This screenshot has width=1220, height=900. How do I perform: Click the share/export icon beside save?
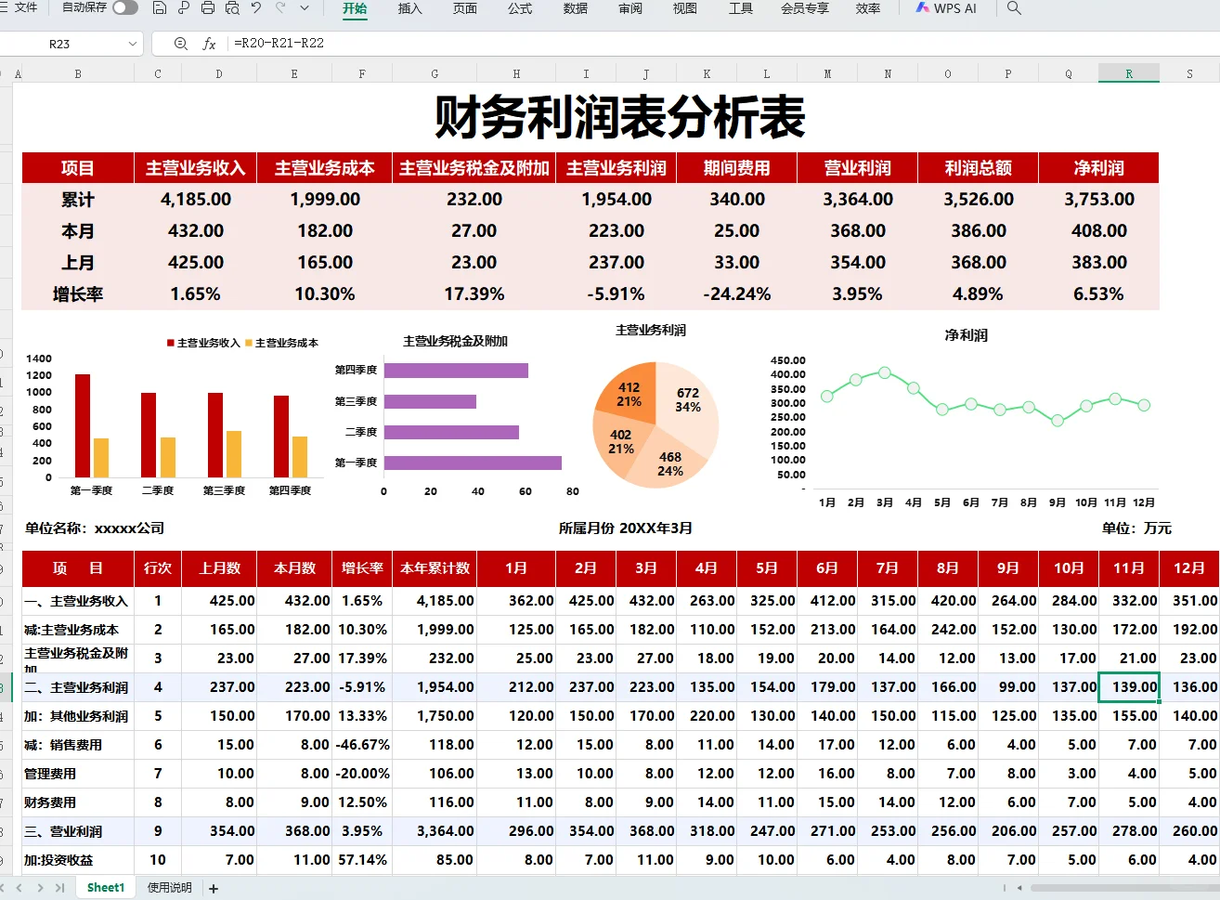(x=184, y=7)
